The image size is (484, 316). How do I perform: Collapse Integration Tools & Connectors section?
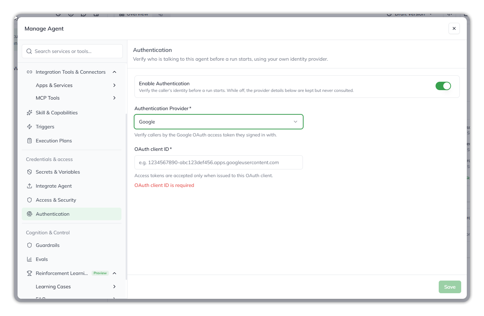pos(114,72)
